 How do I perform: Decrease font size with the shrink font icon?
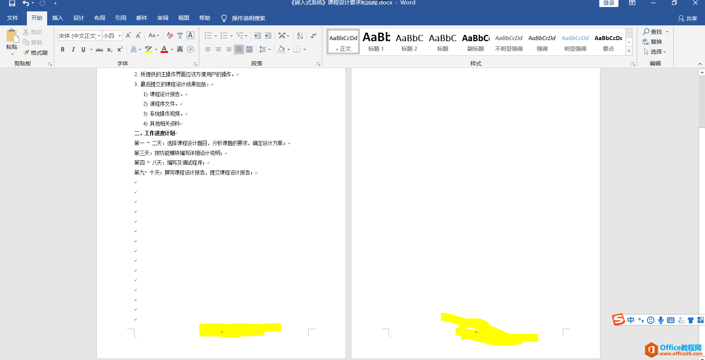[x=138, y=36]
